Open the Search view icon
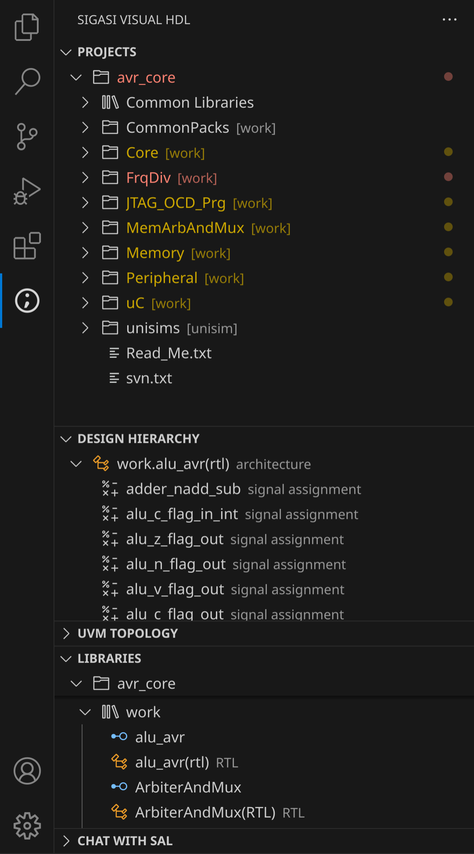Viewport: 474px width, 854px height. click(27, 81)
